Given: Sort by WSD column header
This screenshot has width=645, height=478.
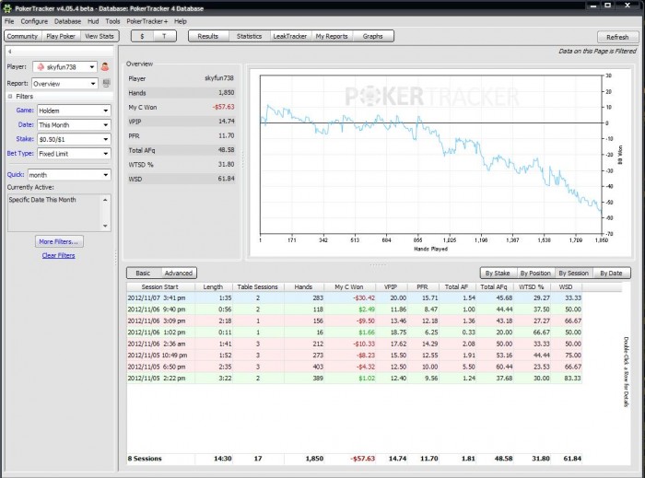Looking at the screenshot, I should pos(566,286).
